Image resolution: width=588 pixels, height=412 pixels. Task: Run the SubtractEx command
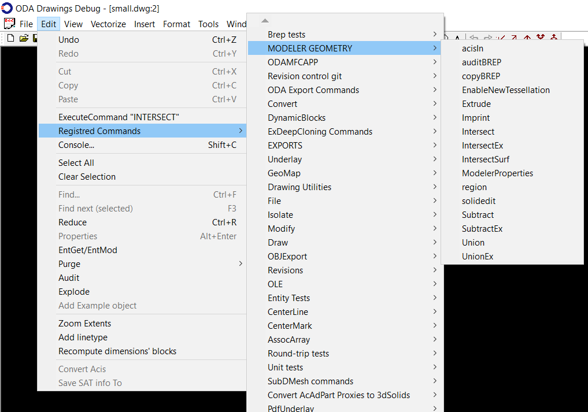click(512, 229)
